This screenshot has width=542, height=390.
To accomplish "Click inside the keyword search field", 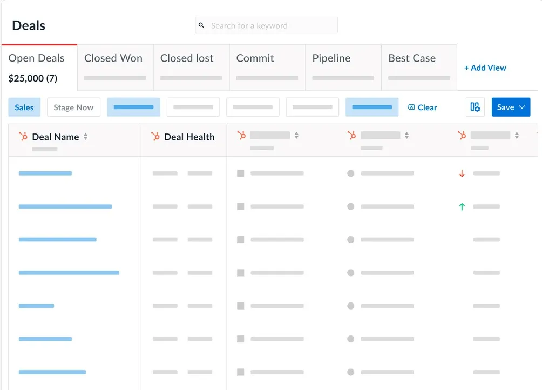I will pos(270,25).
